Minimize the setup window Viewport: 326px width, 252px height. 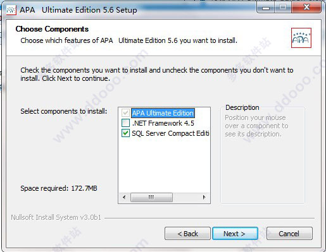click(266, 8)
